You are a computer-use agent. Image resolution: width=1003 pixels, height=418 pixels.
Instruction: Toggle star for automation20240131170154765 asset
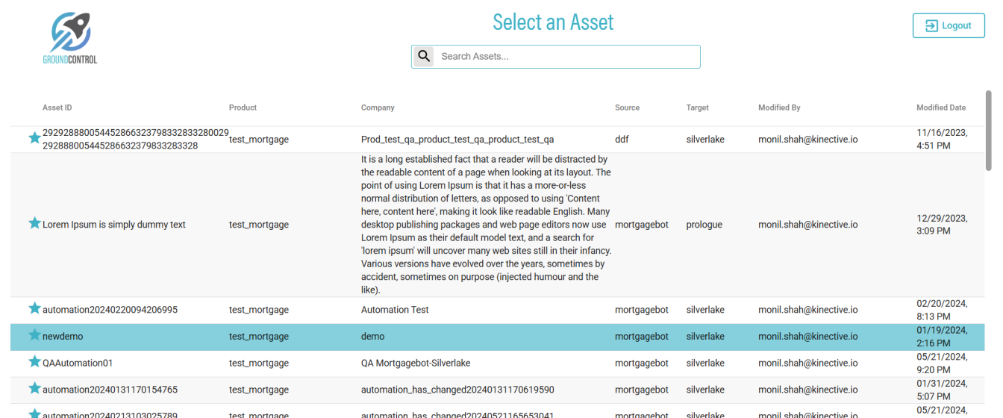(34, 389)
